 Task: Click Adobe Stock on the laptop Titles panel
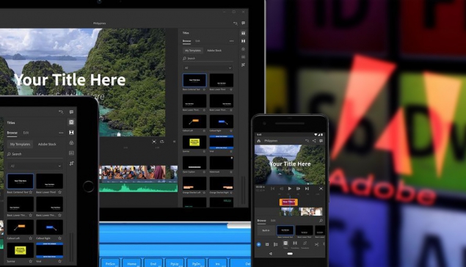214,51
